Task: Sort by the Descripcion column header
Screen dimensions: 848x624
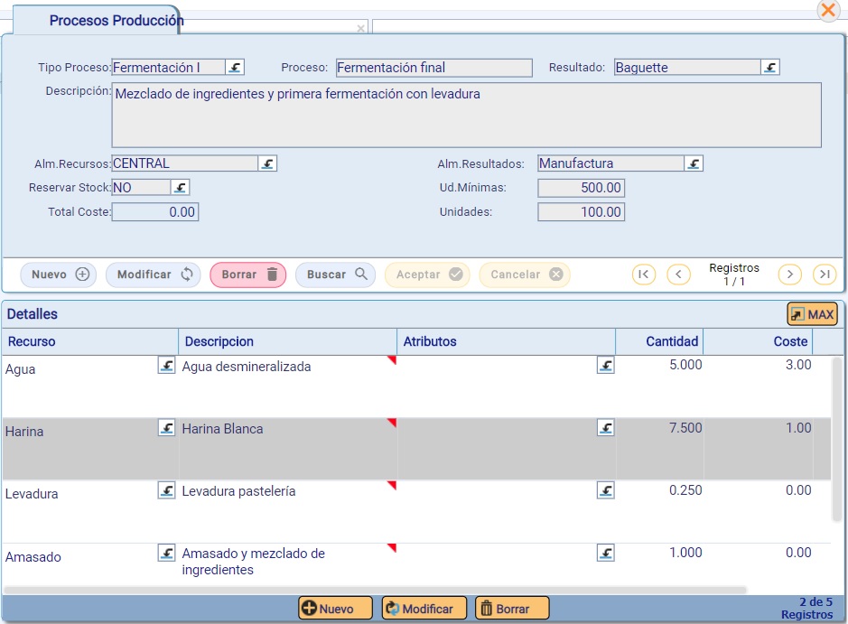Action: click(288, 341)
